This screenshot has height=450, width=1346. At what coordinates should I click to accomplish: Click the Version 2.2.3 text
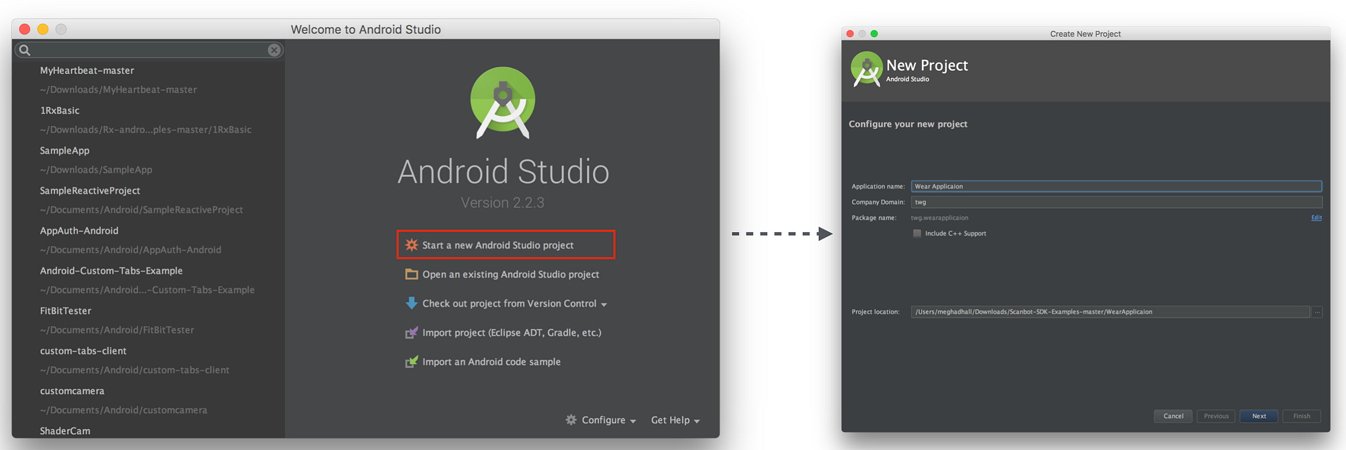[503, 202]
